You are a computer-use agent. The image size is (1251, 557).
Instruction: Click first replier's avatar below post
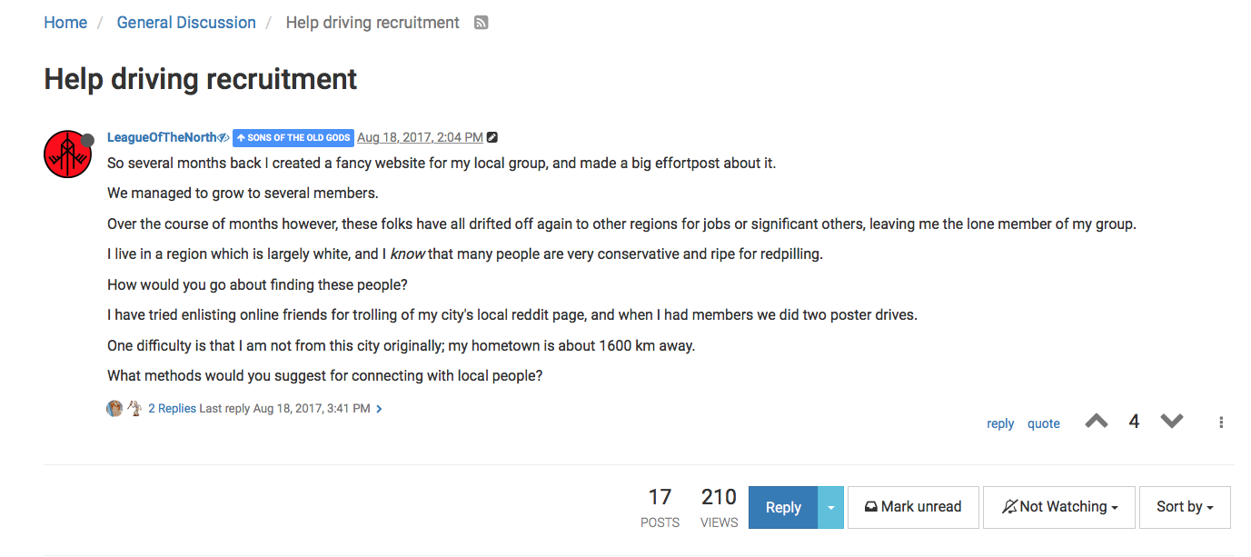point(114,409)
